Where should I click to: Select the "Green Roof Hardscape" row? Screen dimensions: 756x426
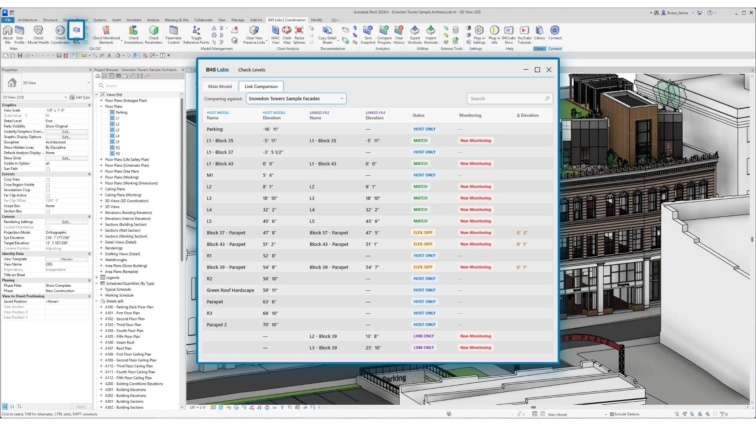[378, 290]
